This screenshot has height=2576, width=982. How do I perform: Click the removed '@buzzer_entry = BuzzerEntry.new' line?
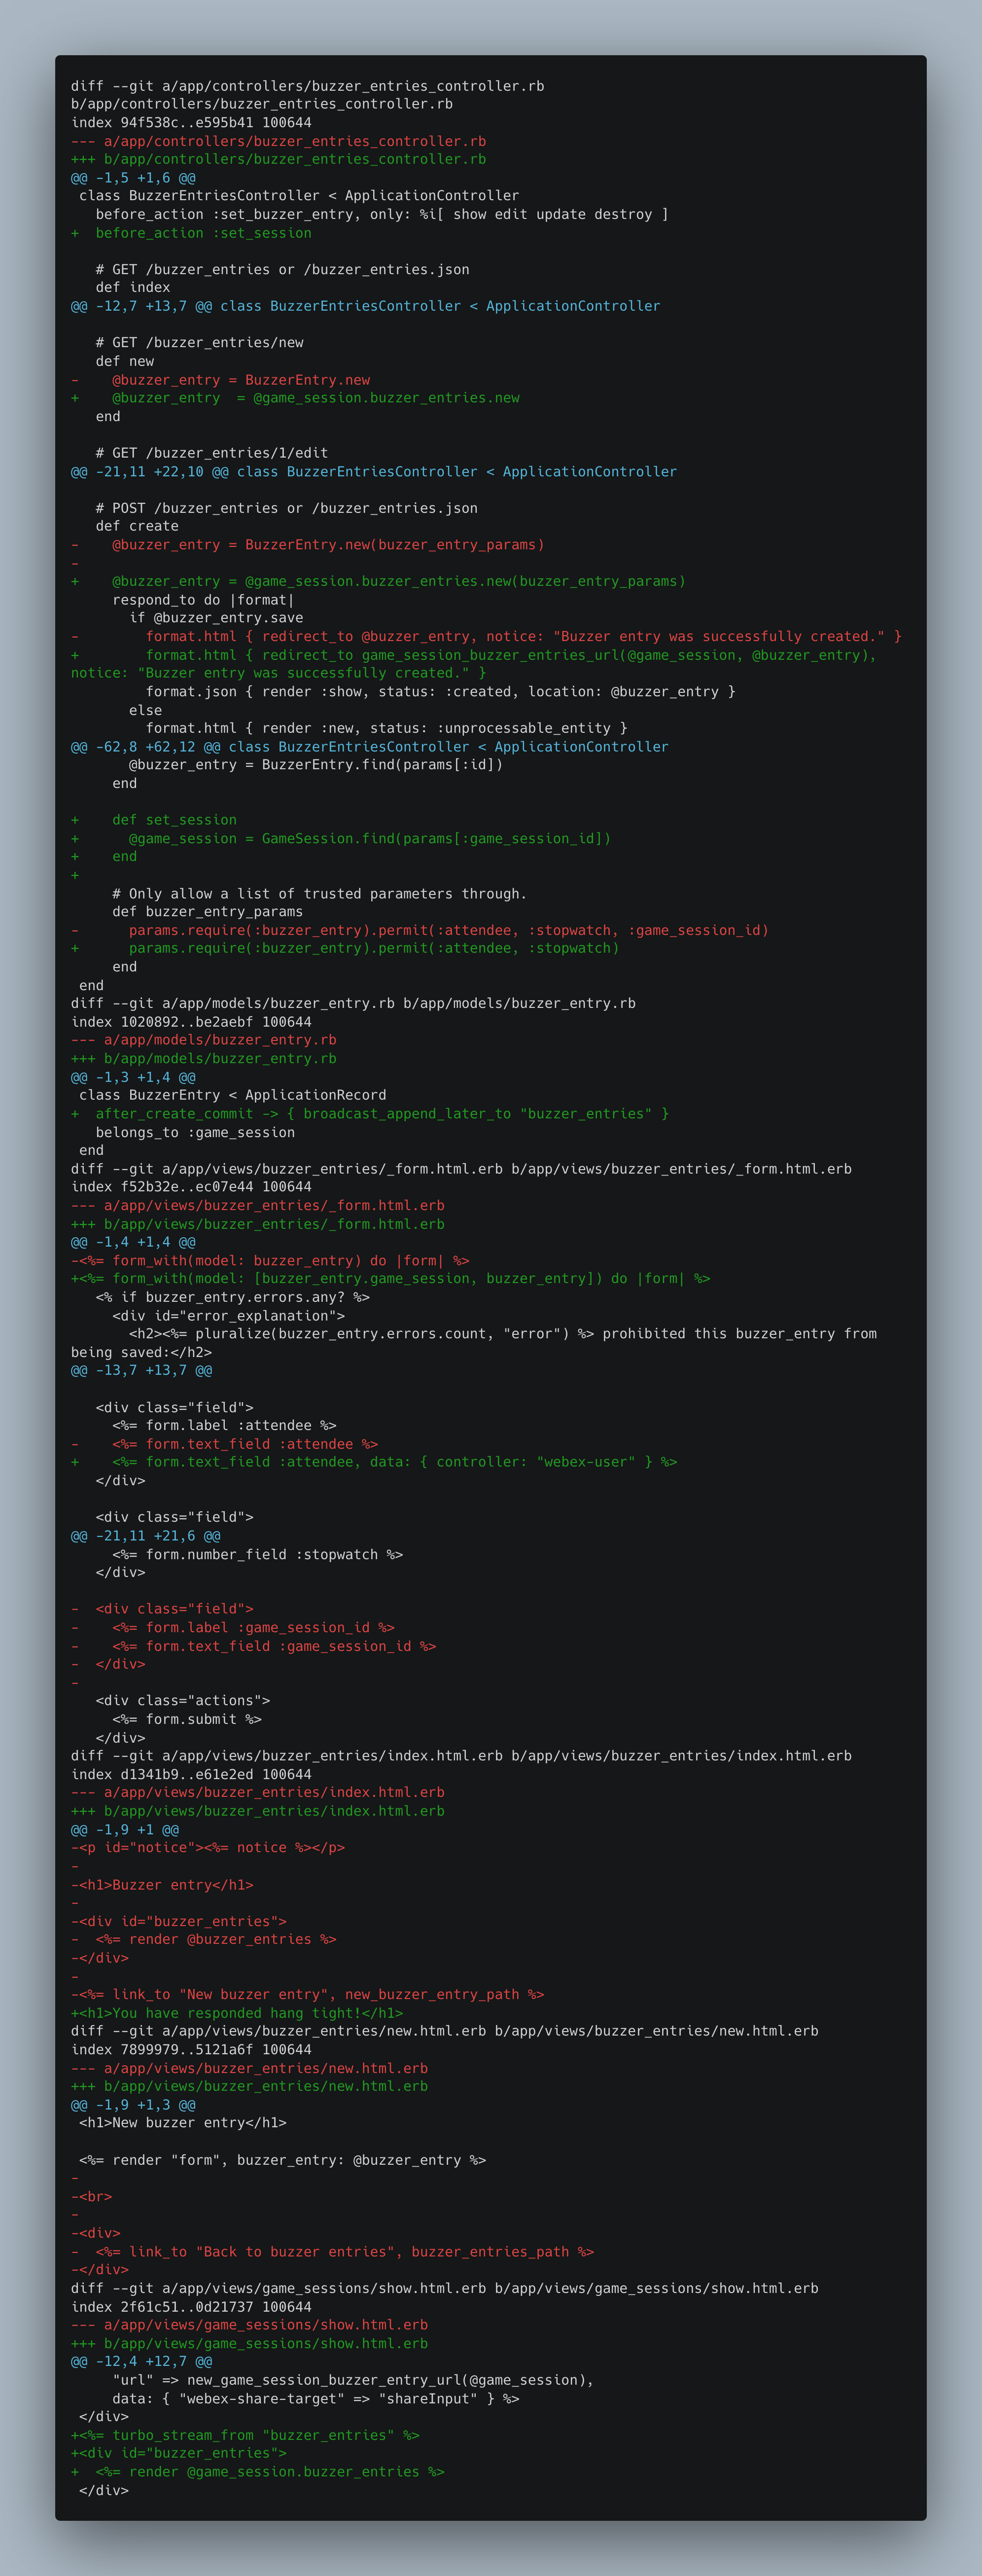point(221,380)
